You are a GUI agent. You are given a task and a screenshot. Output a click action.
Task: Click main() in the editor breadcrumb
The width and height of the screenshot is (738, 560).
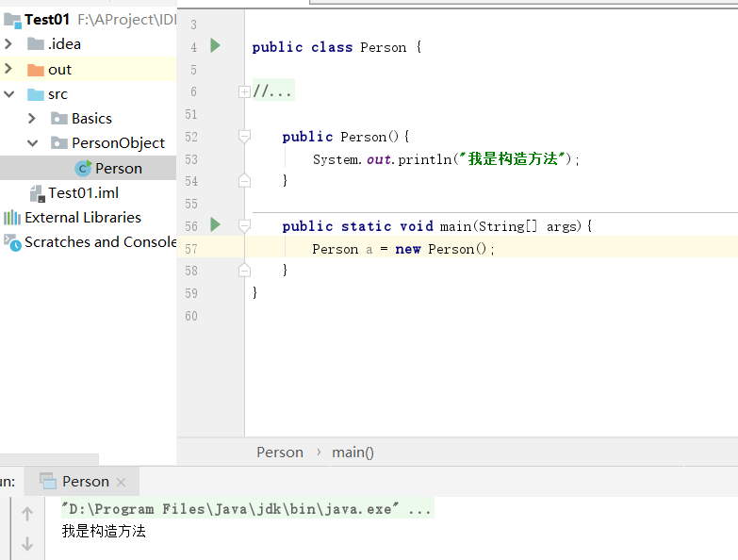[353, 453]
